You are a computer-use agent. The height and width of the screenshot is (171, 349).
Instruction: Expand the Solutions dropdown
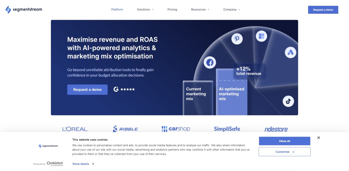click(x=145, y=9)
